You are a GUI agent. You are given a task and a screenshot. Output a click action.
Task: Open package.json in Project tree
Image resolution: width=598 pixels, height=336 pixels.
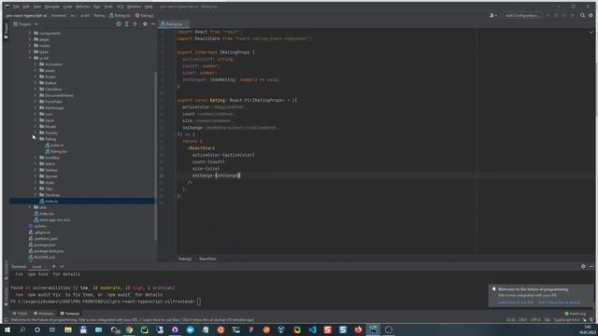coord(42,245)
